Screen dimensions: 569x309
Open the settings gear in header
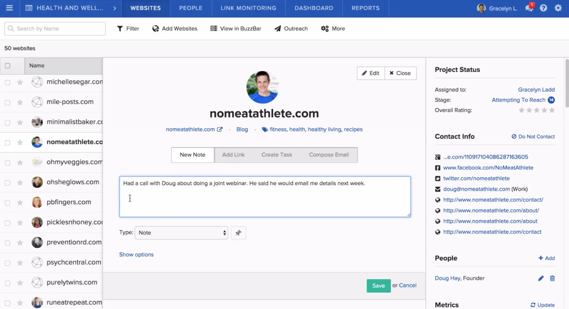pyautogui.click(x=558, y=8)
